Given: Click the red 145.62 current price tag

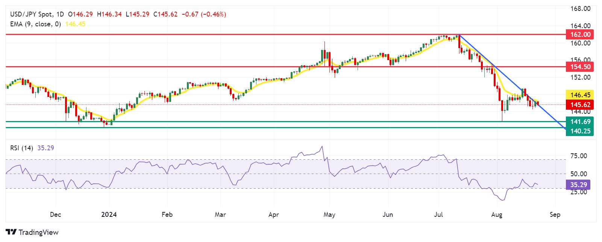Looking at the screenshot, I should pos(580,105).
